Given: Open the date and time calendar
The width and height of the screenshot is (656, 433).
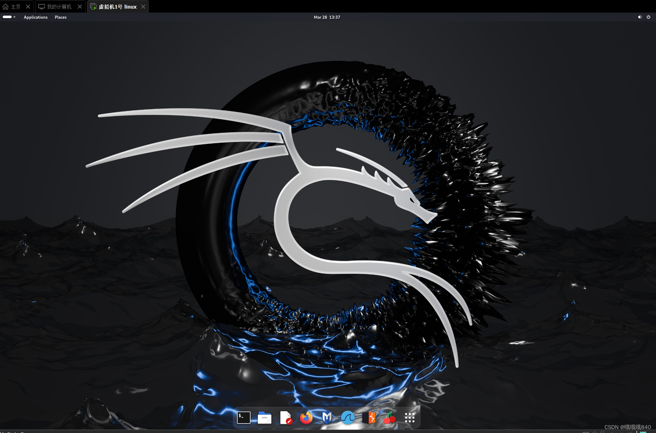Looking at the screenshot, I should pos(327,17).
